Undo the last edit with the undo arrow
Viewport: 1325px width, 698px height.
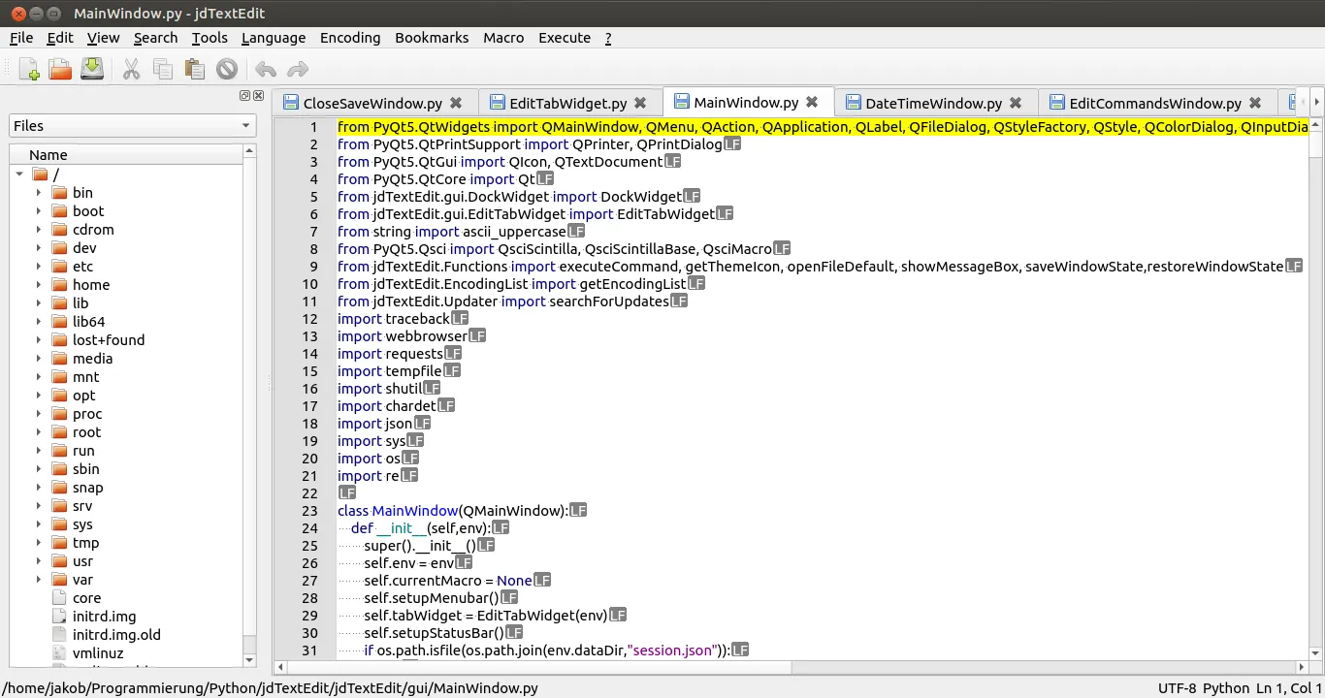pos(264,69)
